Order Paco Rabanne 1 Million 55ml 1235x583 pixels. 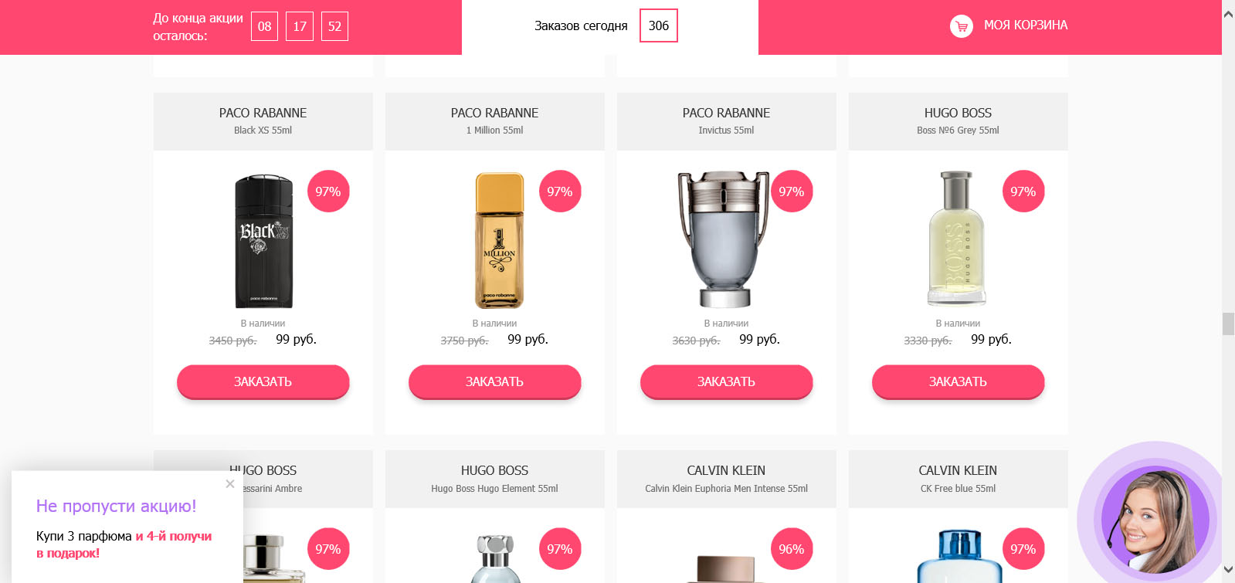pyautogui.click(x=494, y=381)
